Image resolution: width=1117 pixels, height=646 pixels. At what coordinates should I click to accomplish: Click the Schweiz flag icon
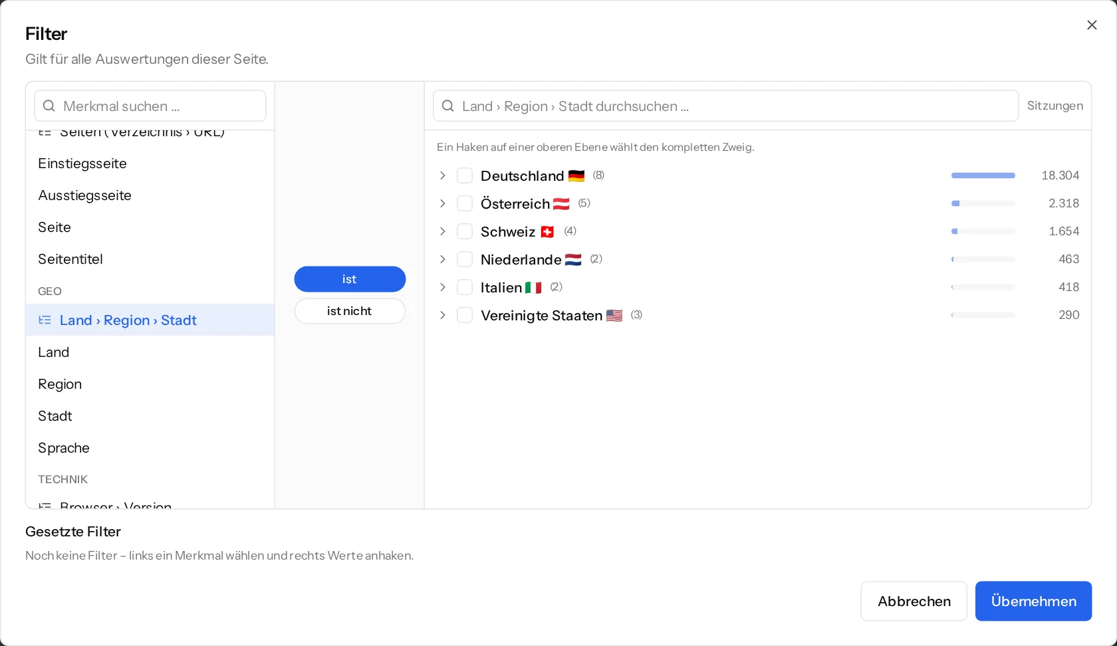[x=547, y=232]
